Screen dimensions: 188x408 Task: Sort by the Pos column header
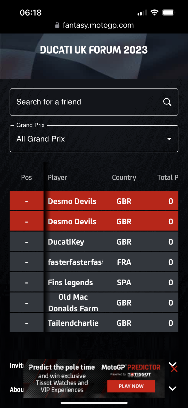[26, 177]
